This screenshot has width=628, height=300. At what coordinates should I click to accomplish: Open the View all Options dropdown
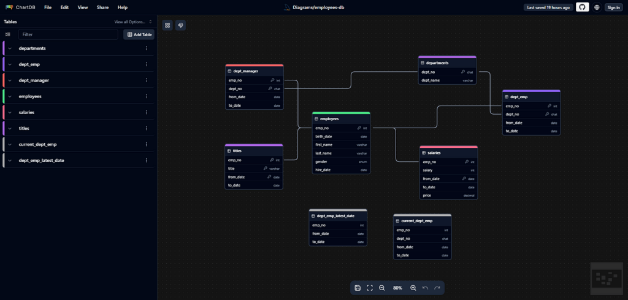click(133, 22)
